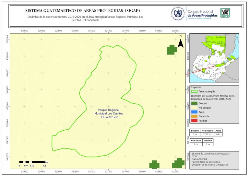
Task: Click the small forest patch near 521800 easting
Action: [155, 164]
